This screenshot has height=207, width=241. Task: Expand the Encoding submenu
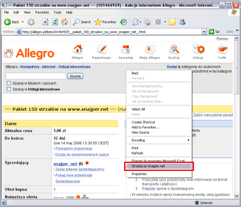click(x=188, y=140)
